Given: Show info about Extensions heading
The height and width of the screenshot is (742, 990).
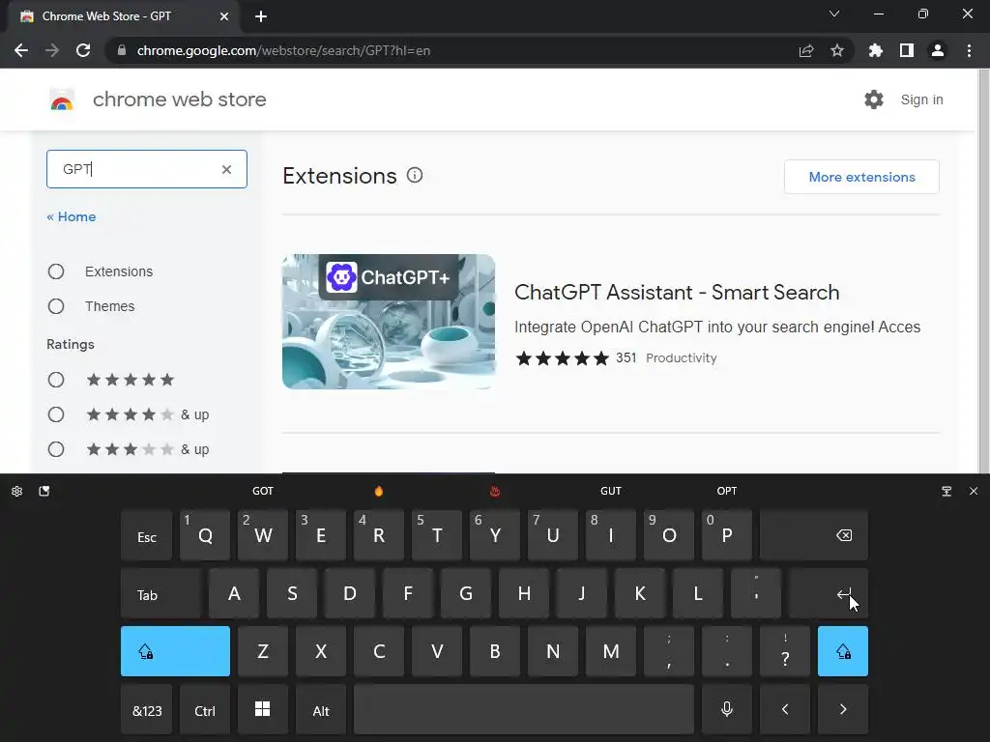Looking at the screenshot, I should (414, 176).
